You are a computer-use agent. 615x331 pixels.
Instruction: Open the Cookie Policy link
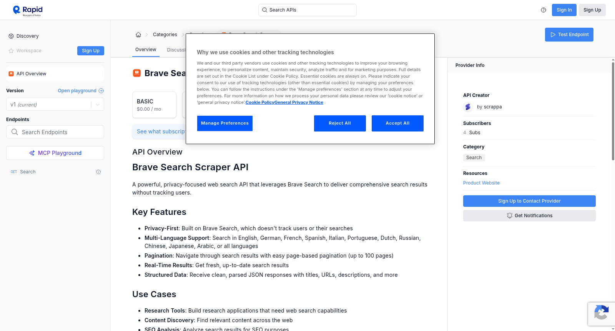tap(260, 102)
